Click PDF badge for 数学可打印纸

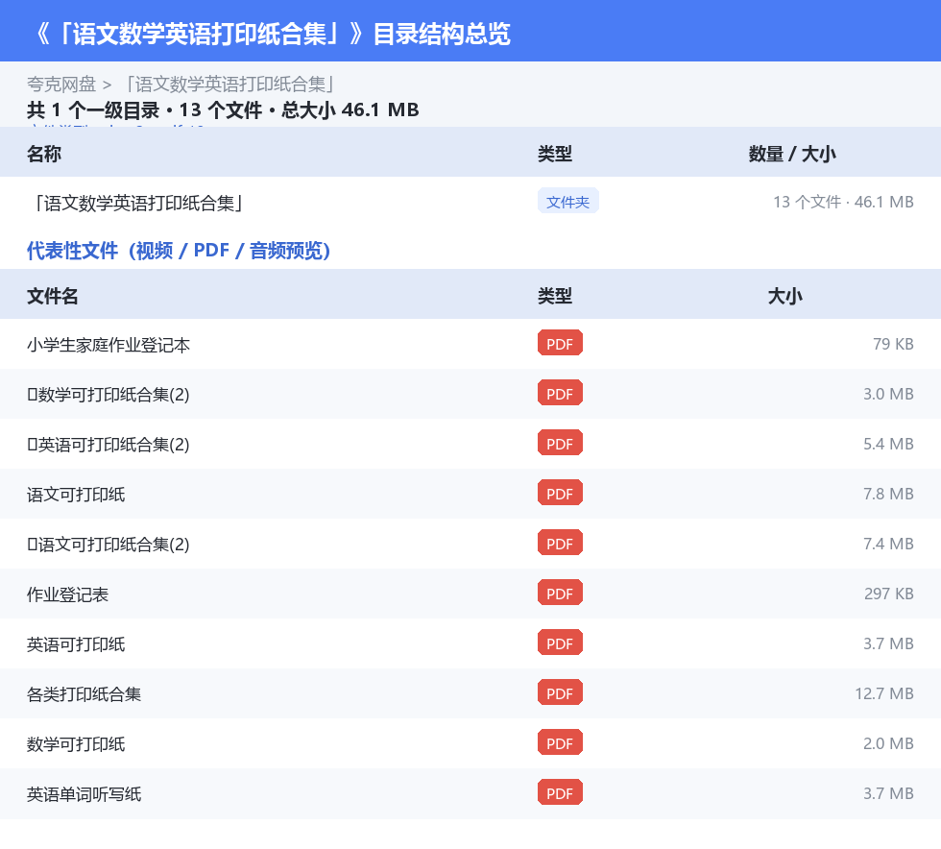(x=560, y=742)
